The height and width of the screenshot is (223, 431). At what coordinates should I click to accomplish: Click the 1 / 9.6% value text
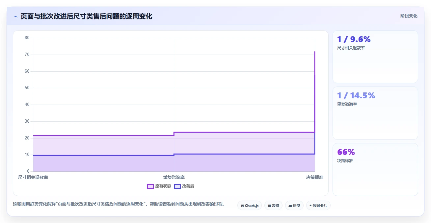[x=354, y=39]
